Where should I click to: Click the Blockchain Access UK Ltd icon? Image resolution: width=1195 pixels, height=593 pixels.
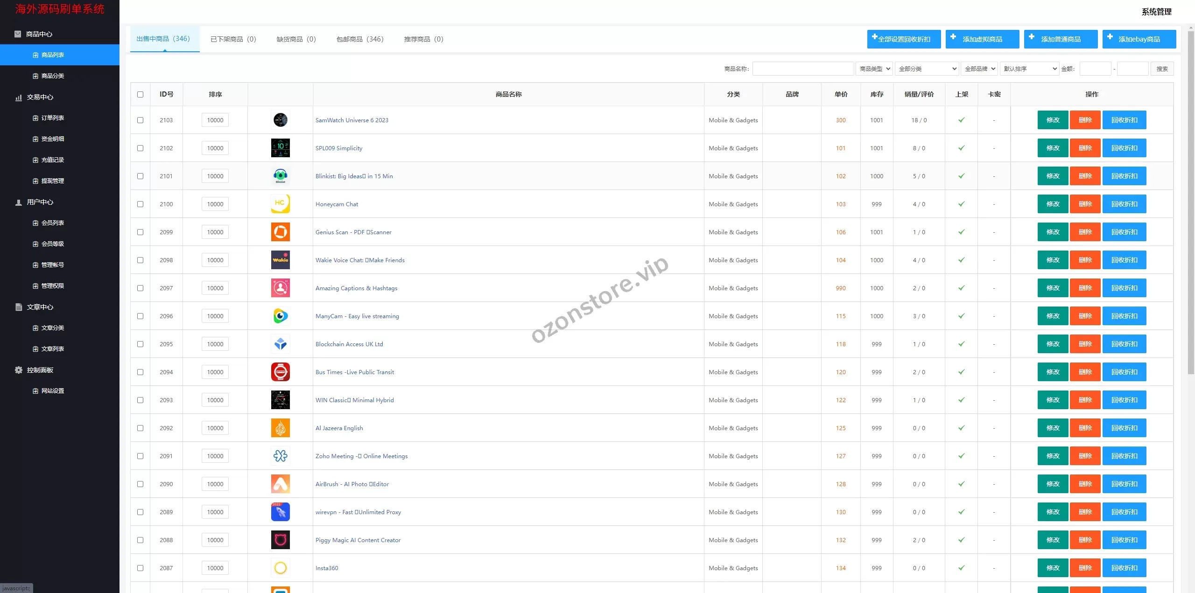(280, 344)
